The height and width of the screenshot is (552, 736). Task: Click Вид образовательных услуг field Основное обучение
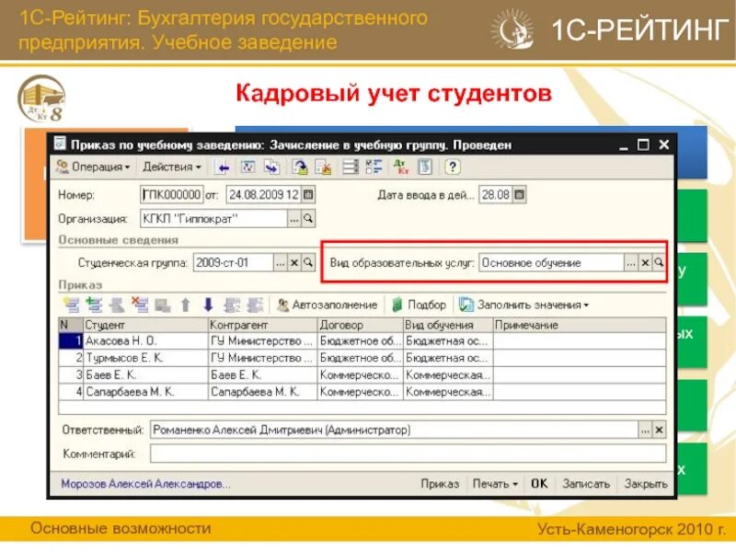pyautogui.click(x=551, y=263)
